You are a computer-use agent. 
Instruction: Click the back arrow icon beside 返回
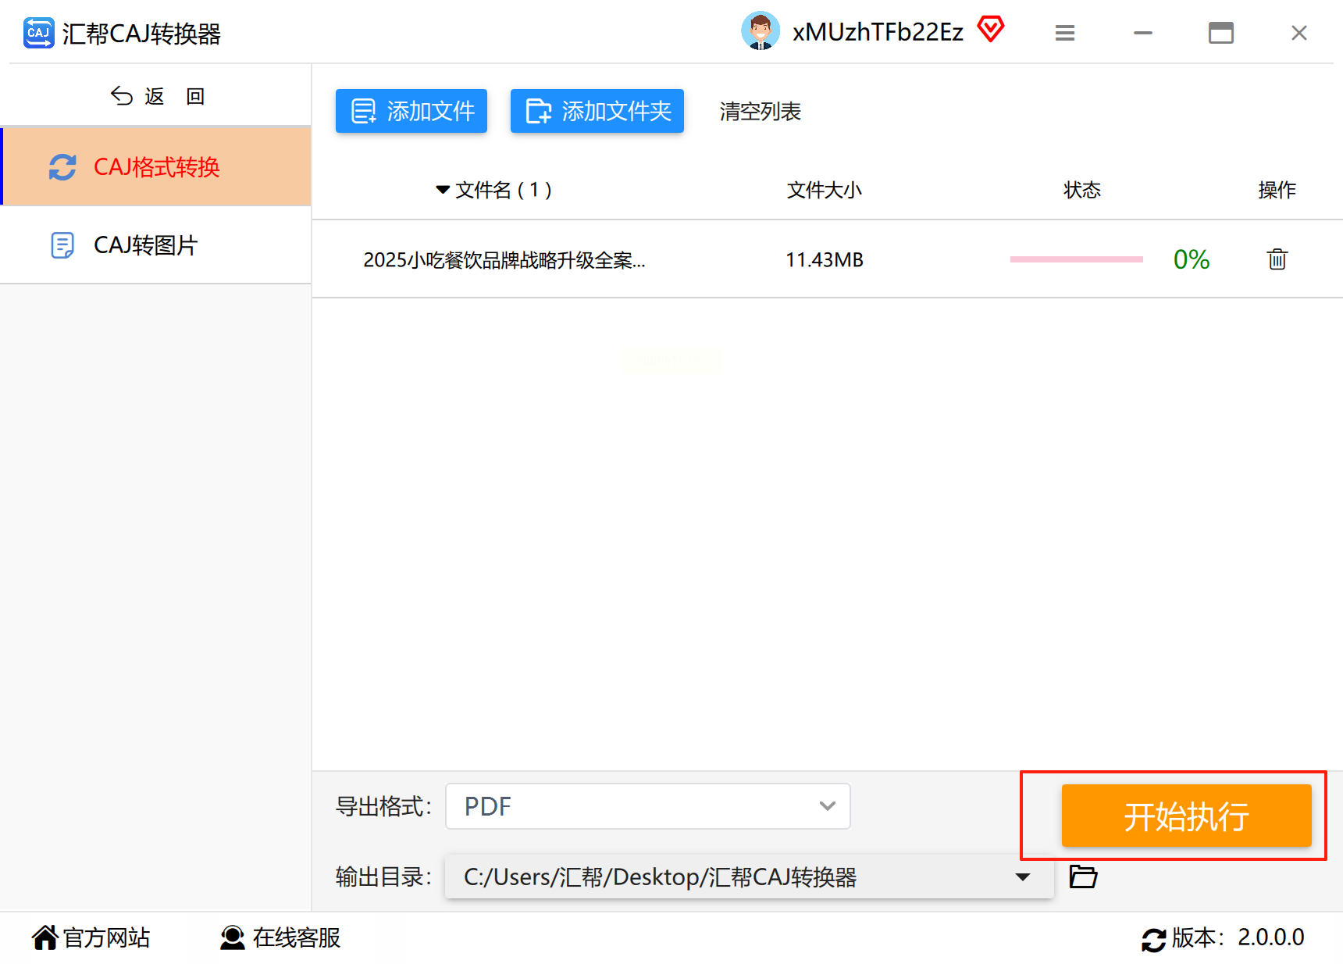click(122, 96)
